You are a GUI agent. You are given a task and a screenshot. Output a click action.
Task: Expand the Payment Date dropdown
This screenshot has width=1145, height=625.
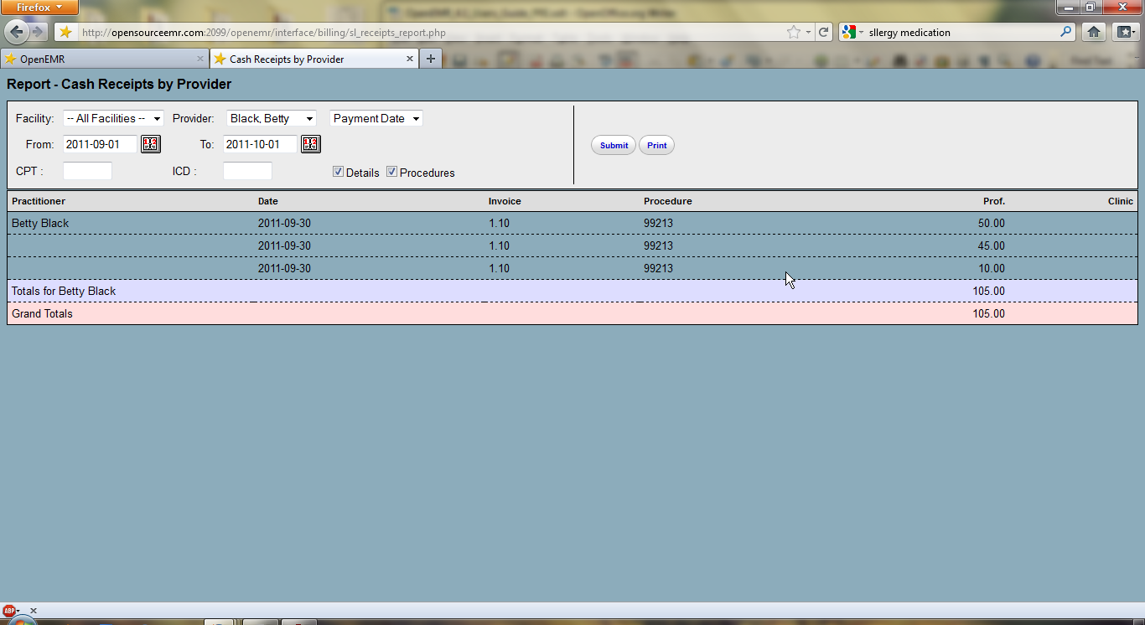(x=376, y=119)
